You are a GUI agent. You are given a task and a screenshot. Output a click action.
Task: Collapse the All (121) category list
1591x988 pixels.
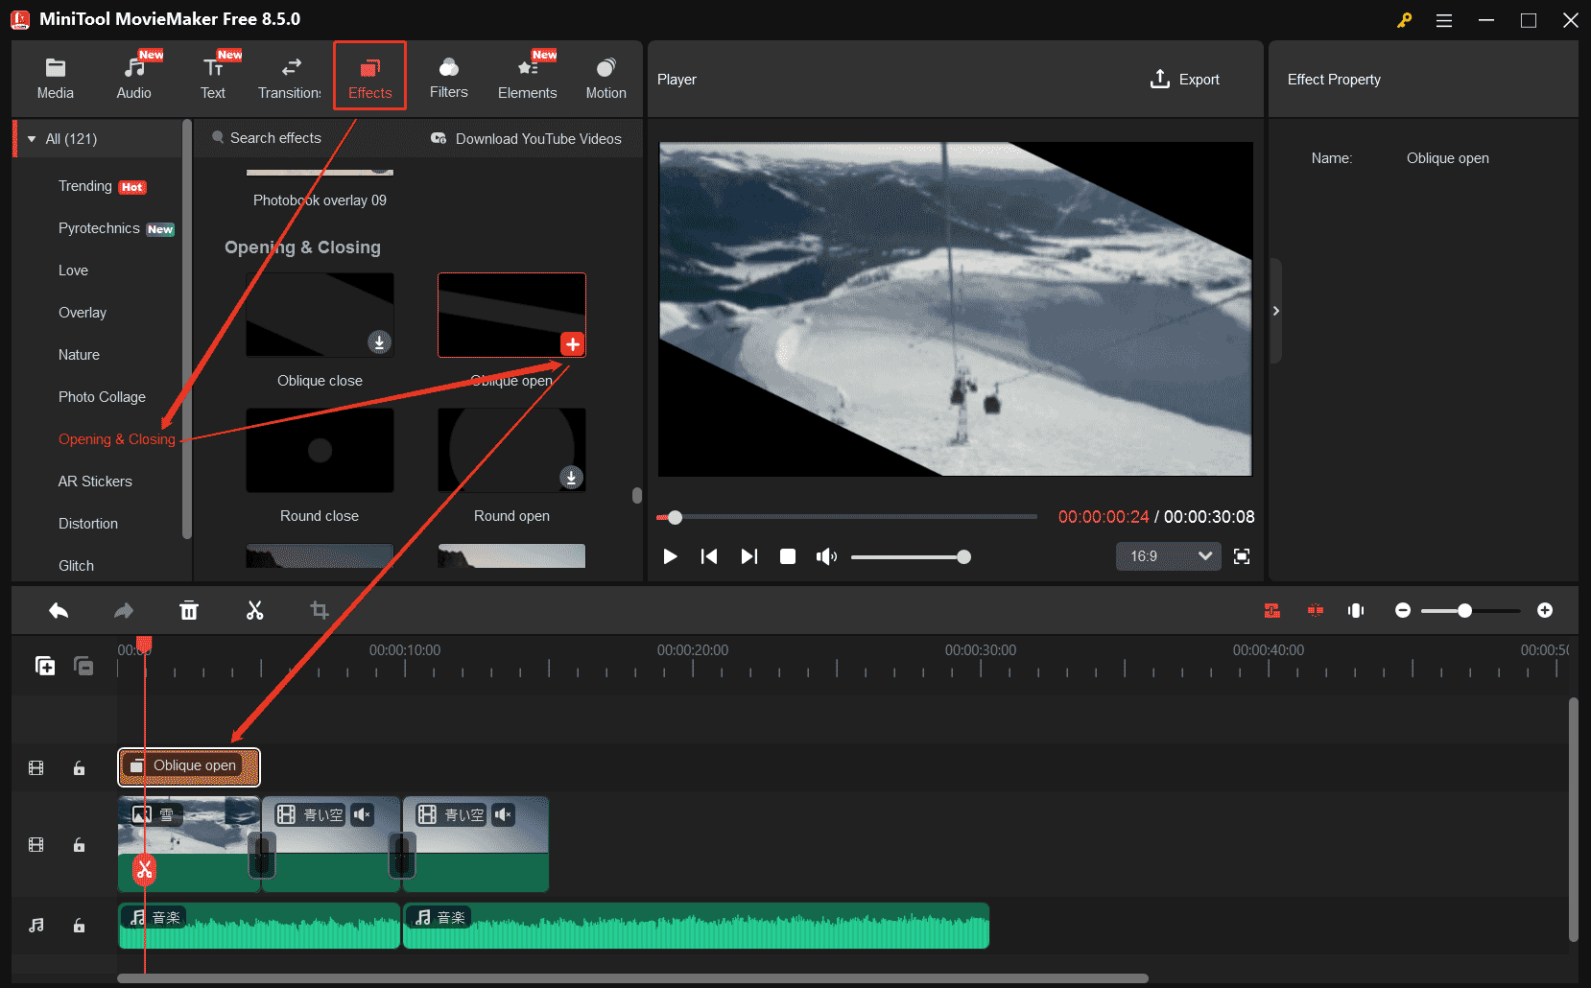[x=31, y=138]
